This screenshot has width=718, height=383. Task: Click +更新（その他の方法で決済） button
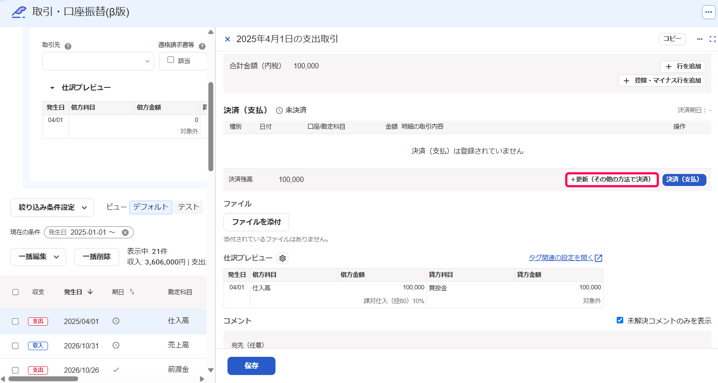pyautogui.click(x=612, y=179)
